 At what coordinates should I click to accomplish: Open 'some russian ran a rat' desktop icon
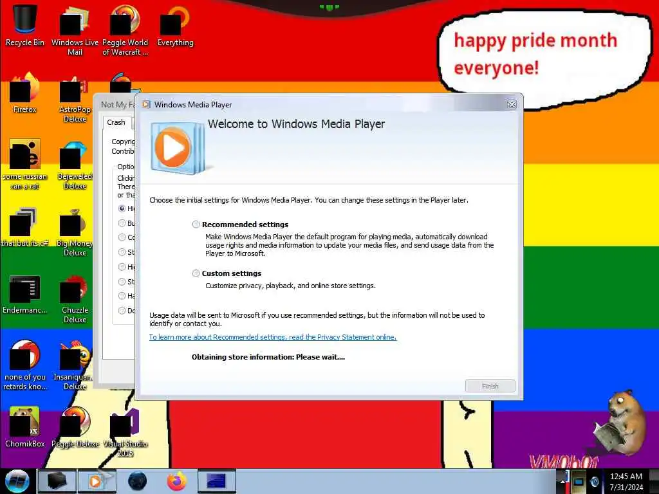[25, 164]
